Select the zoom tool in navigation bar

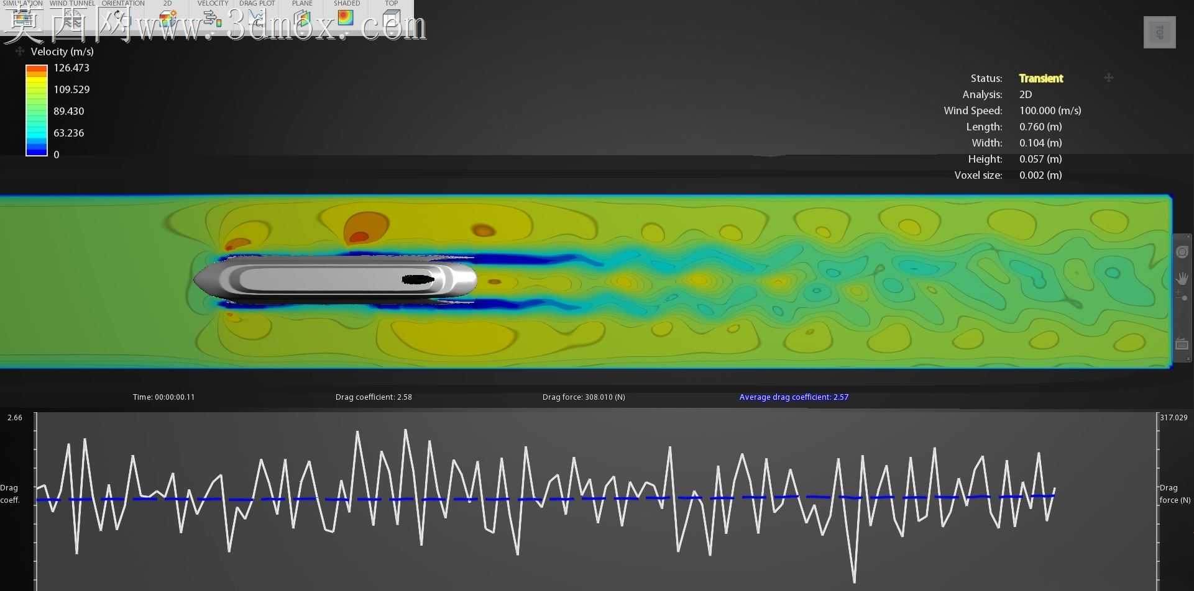pos(1182,297)
